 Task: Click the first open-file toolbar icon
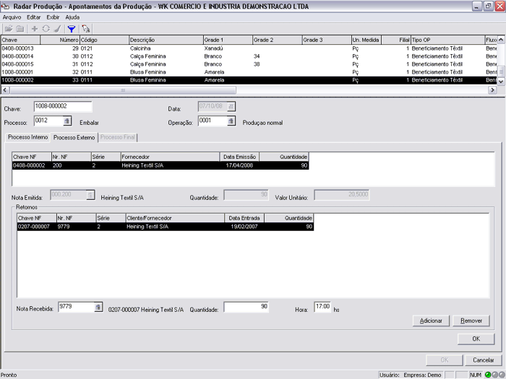(x=9, y=28)
